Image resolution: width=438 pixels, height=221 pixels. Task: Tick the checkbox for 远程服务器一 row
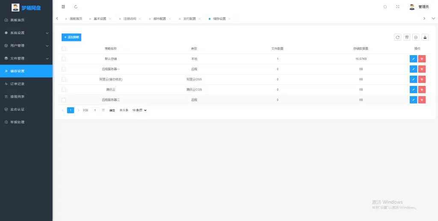pos(64,69)
